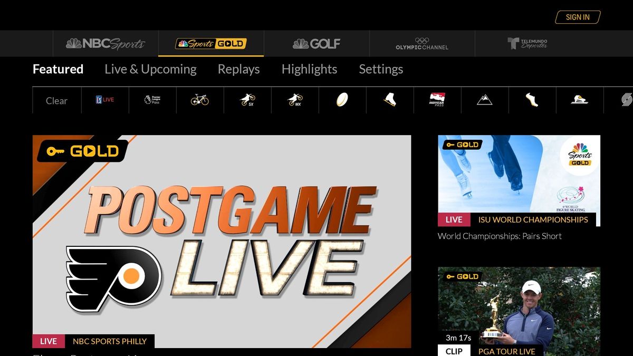Click the PGA TOUR LIVE label
633x356 pixels.
(506, 351)
